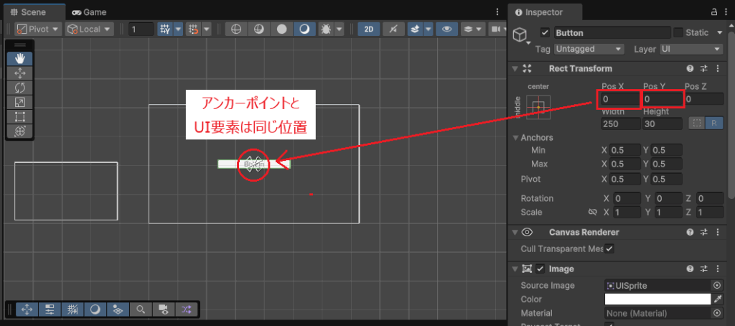Click the grid snap icon in bottom bar
This screenshot has width=735, height=326.
pyautogui.click(x=72, y=309)
